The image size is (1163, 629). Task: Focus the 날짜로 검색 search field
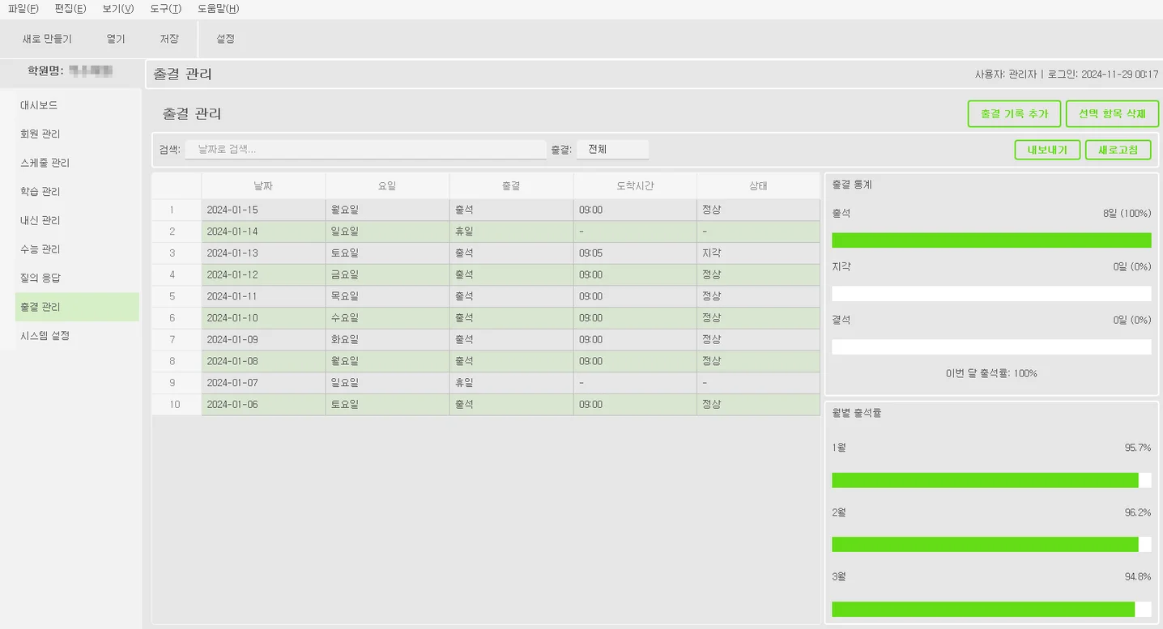click(x=365, y=150)
